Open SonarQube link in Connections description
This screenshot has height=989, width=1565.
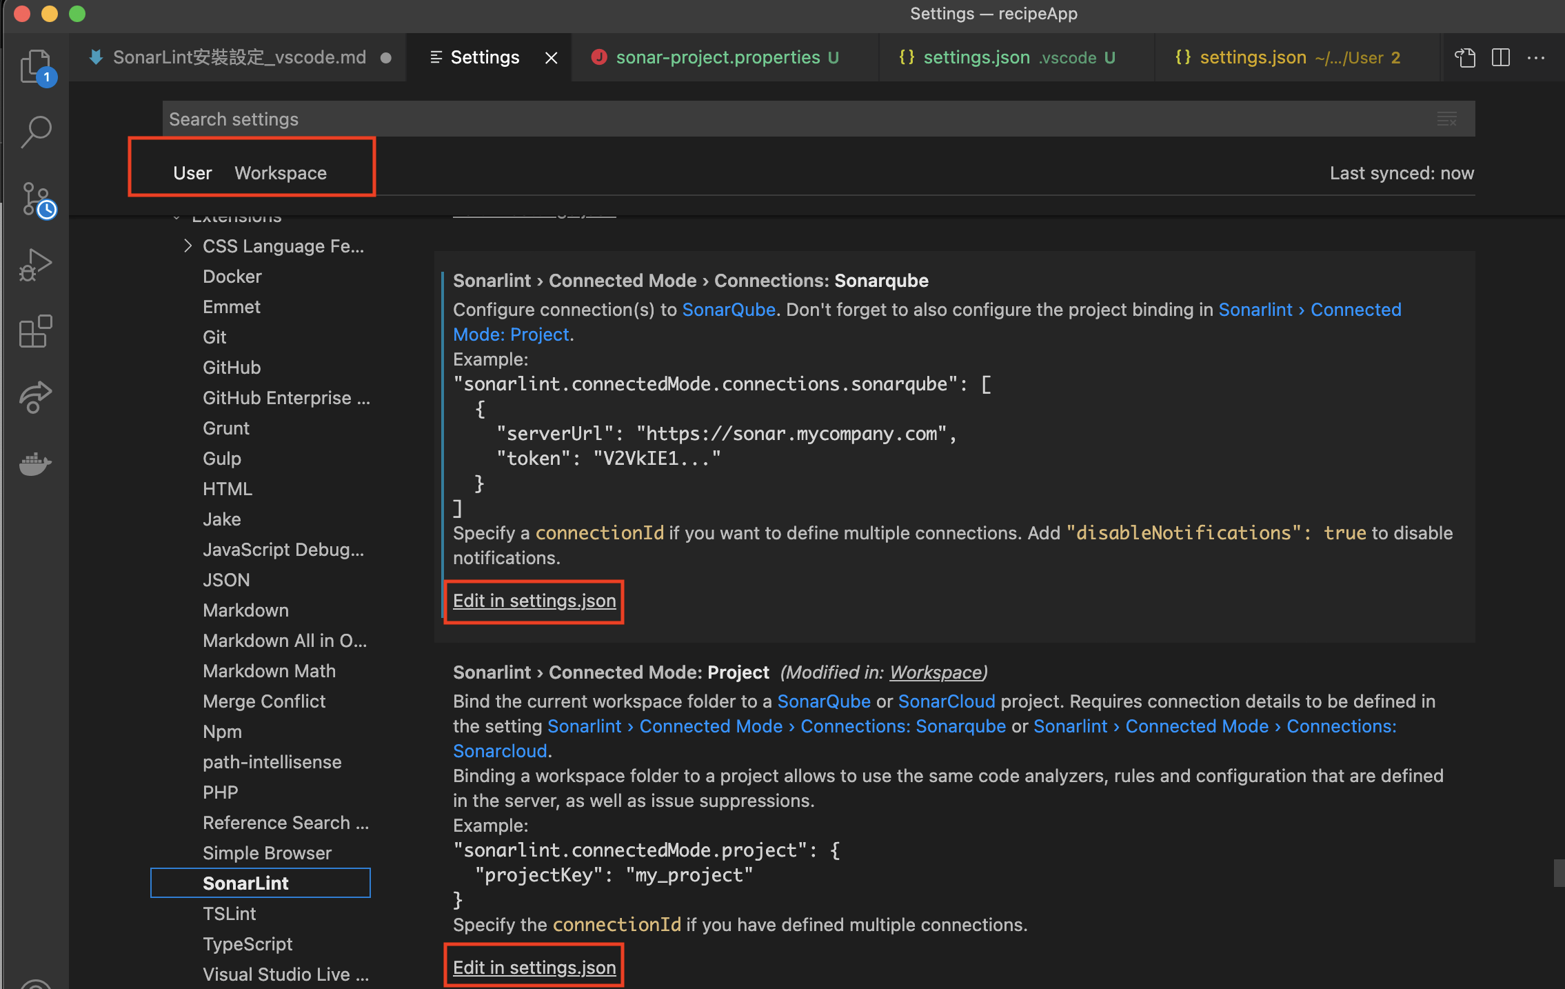(x=729, y=310)
